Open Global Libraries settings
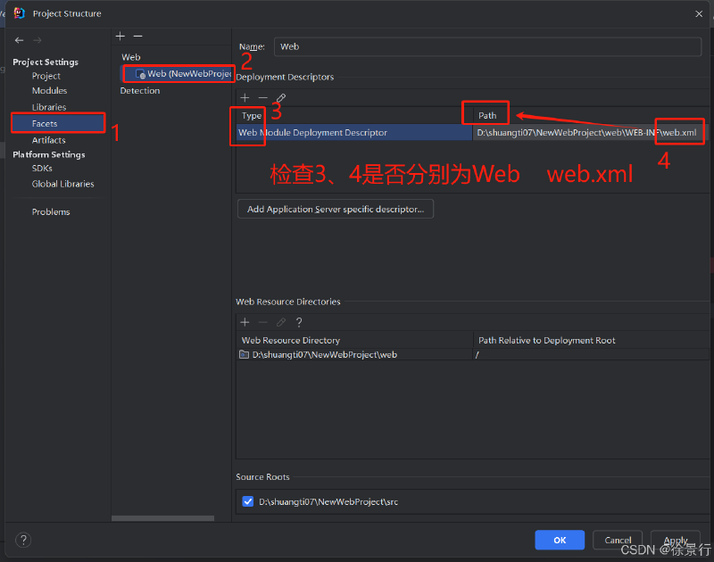 [62, 184]
